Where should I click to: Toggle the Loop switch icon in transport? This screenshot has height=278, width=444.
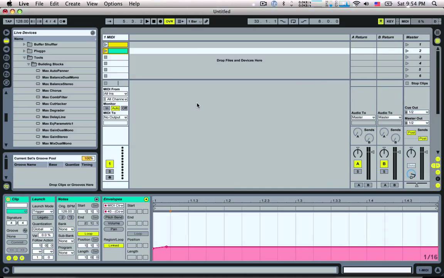pyautogui.click(x=293, y=21)
